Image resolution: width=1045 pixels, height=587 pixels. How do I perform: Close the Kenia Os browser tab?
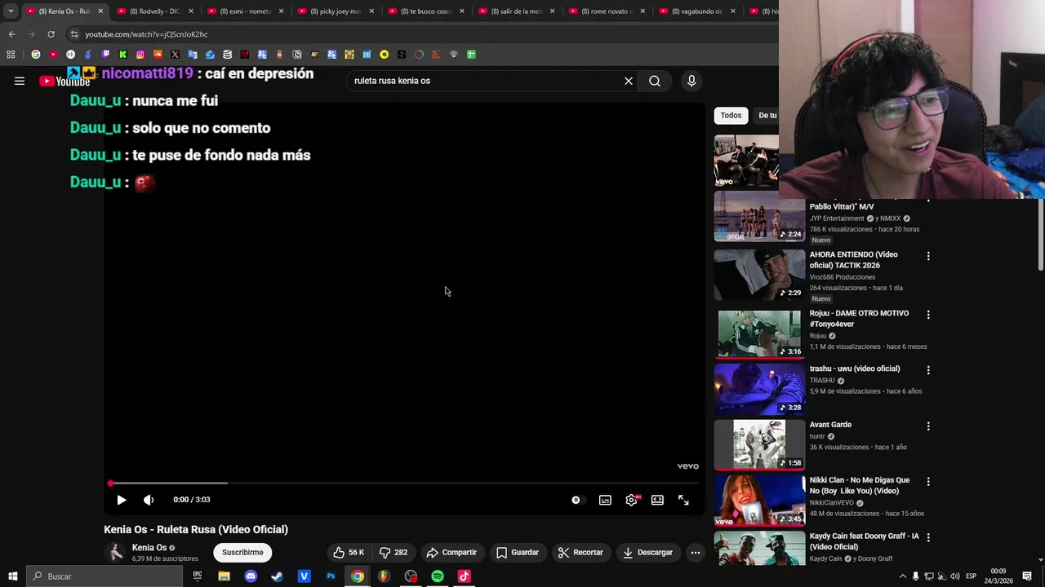(100, 11)
